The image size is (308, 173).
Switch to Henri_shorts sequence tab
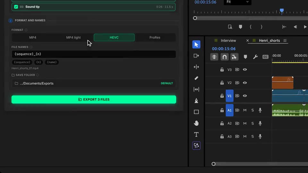point(269,41)
